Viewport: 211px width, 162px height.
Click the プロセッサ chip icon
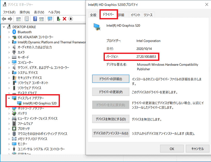tap(14, 128)
